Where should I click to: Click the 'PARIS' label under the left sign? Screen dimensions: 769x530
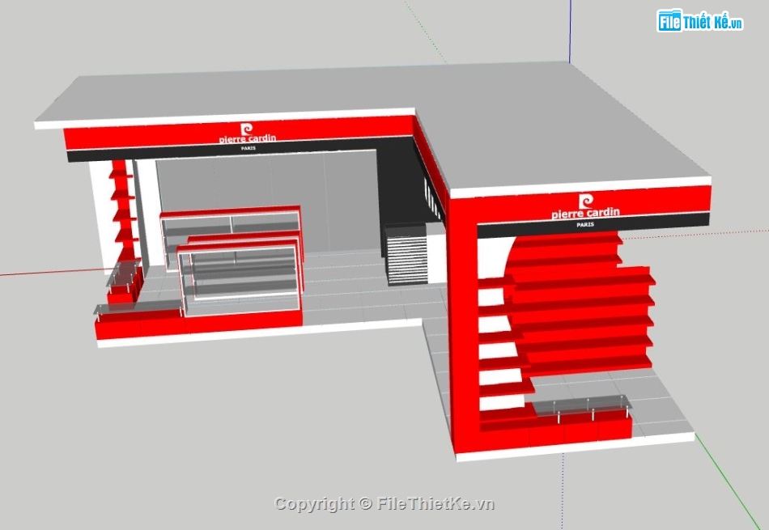pos(249,148)
